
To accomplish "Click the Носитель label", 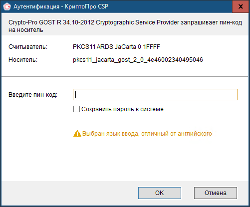I will click(23, 60).
